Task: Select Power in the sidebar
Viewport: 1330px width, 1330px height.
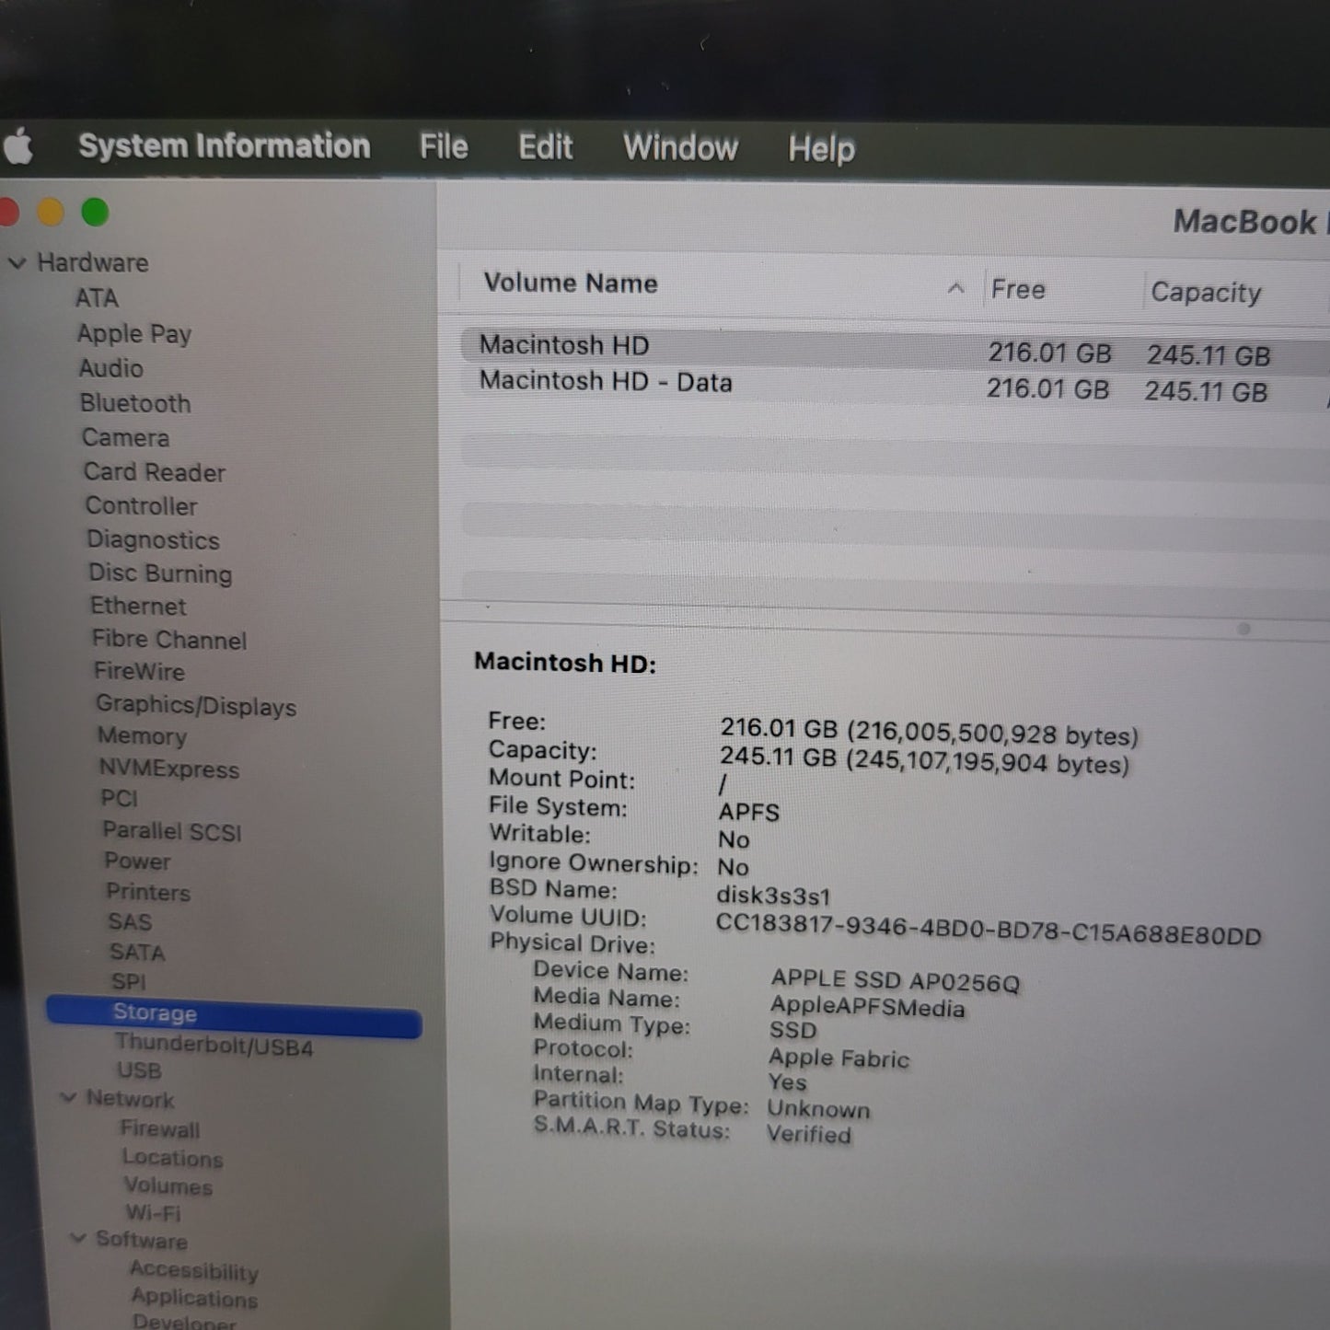Action: 138,862
